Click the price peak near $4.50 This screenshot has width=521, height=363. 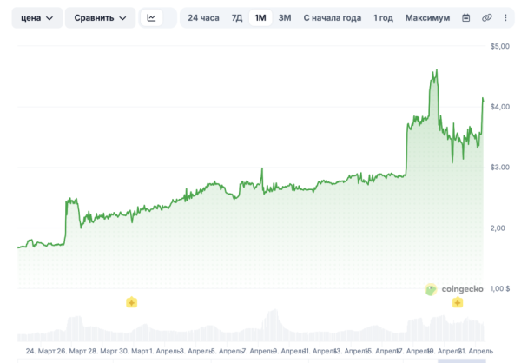pyautogui.click(x=434, y=72)
